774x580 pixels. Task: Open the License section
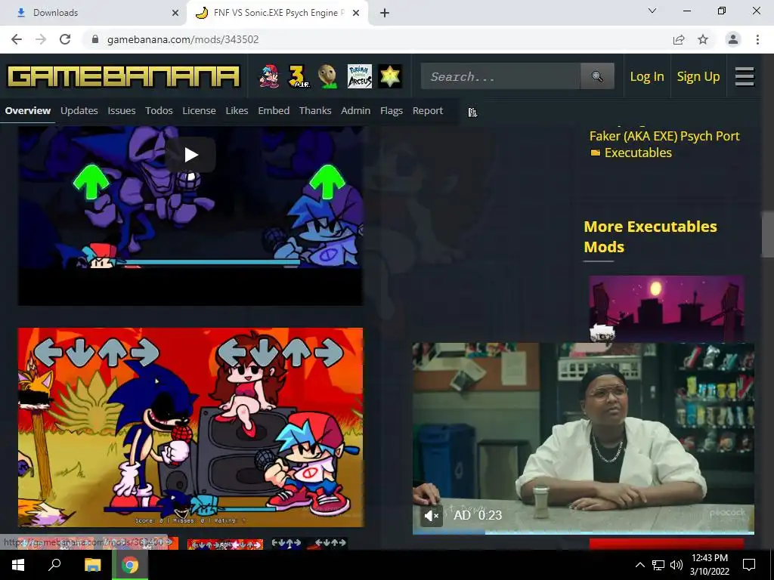pos(199,110)
